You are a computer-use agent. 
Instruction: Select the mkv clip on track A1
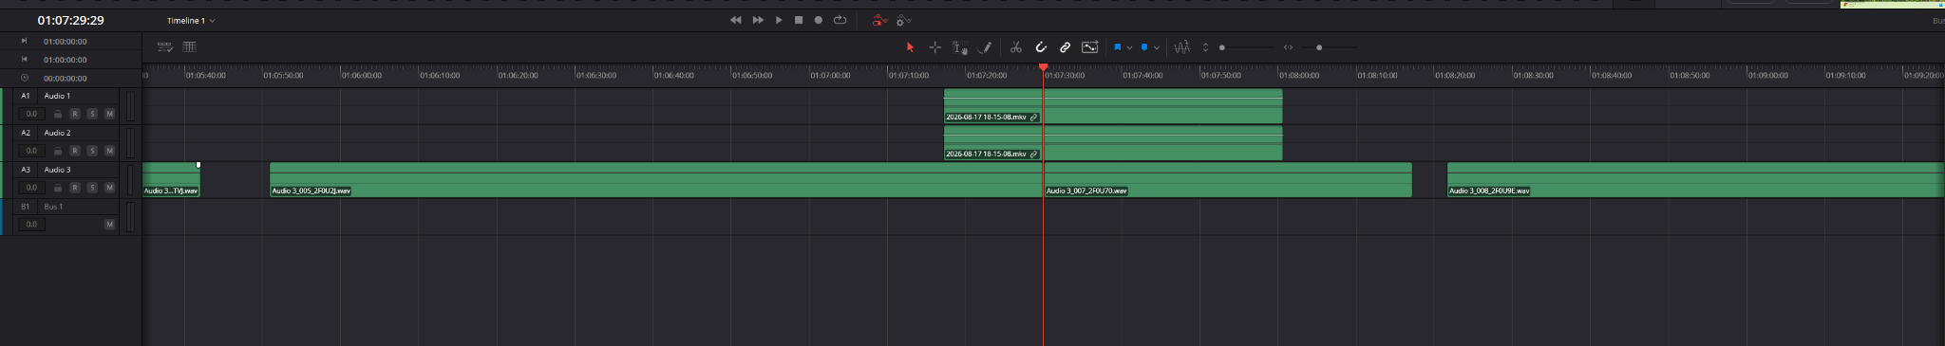coord(1113,106)
